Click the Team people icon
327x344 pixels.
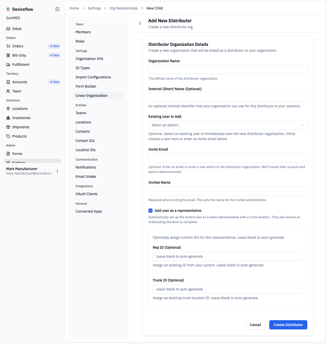click(x=8, y=91)
